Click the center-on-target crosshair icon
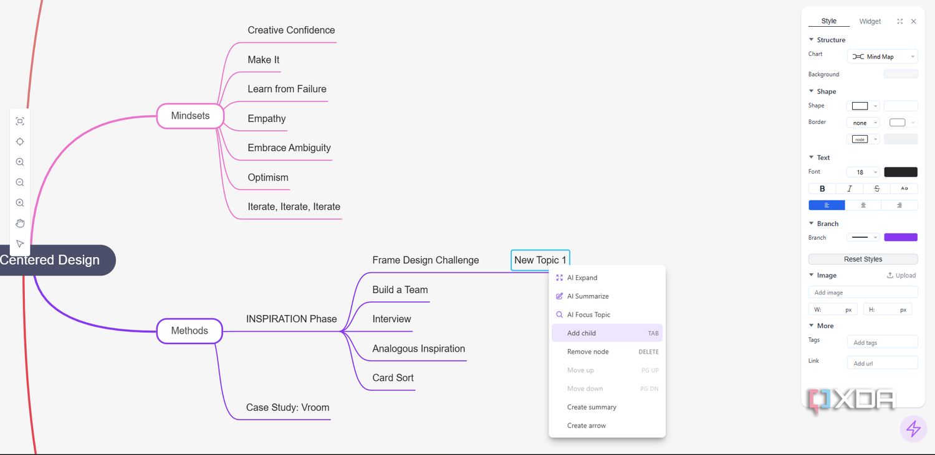The width and height of the screenshot is (935, 455). coord(20,142)
